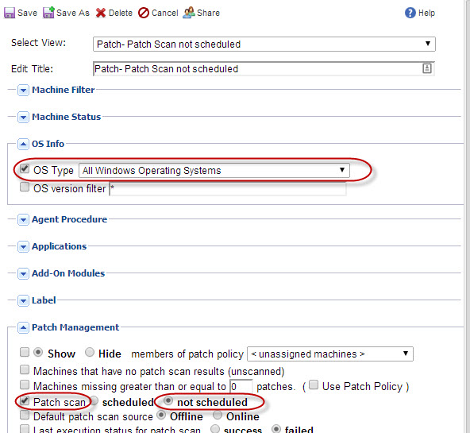Viewport: 470px width, 433px height.
Task: Click the Help link text
Action: [x=426, y=13]
